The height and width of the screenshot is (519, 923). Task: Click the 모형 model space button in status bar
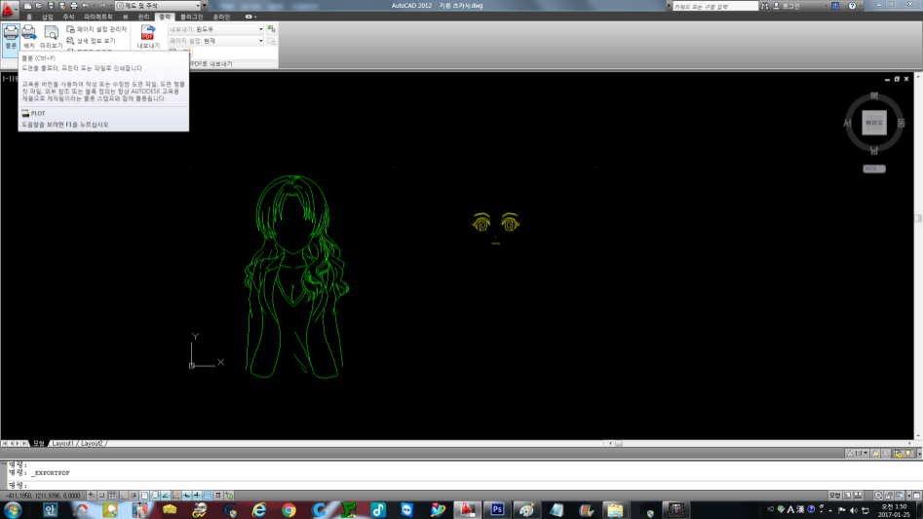[x=834, y=496]
